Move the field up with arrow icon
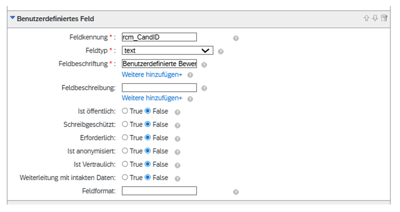 click(367, 18)
